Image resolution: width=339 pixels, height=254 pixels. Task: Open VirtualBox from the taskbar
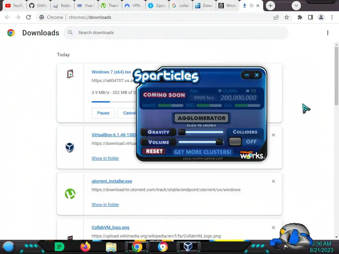pyautogui.click(x=188, y=247)
